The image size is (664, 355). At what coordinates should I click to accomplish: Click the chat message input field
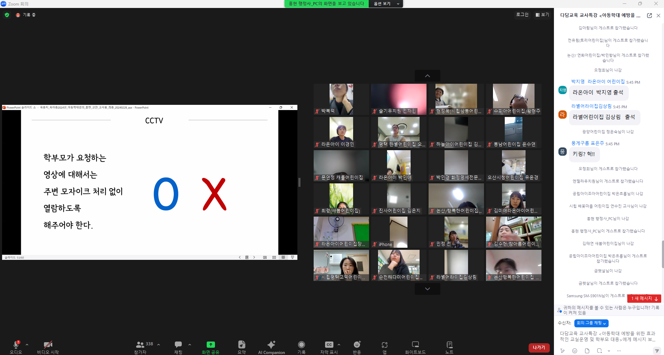(608, 336)
